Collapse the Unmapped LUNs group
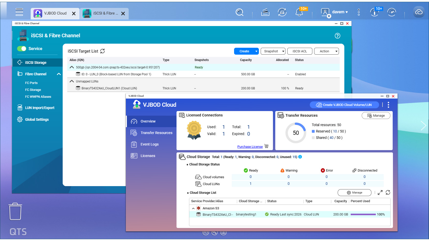Screen dimensions: 429x241 click(x=72, y=81)
